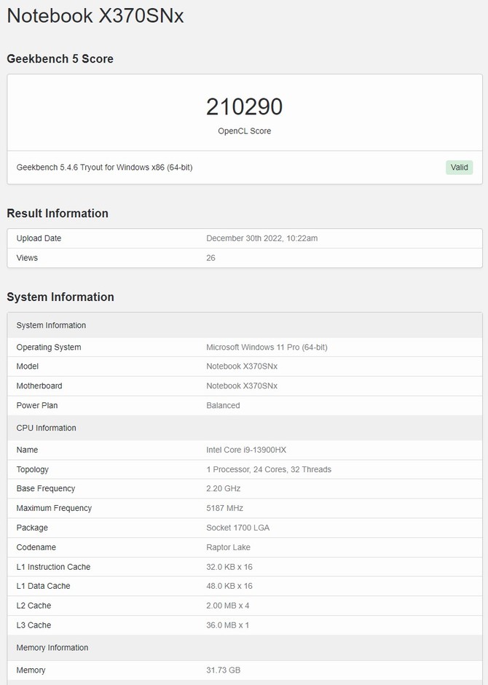
Task: Click the 'Topology' label
Action: point(33,469)
